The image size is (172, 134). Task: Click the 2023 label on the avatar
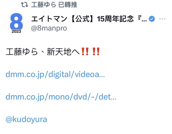pos(16,31)
